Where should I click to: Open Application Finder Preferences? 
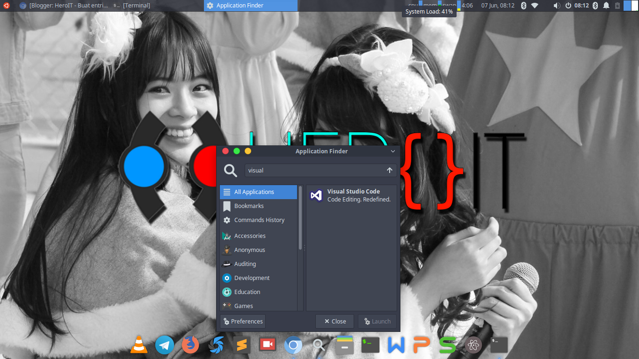[x=242, y=321]
